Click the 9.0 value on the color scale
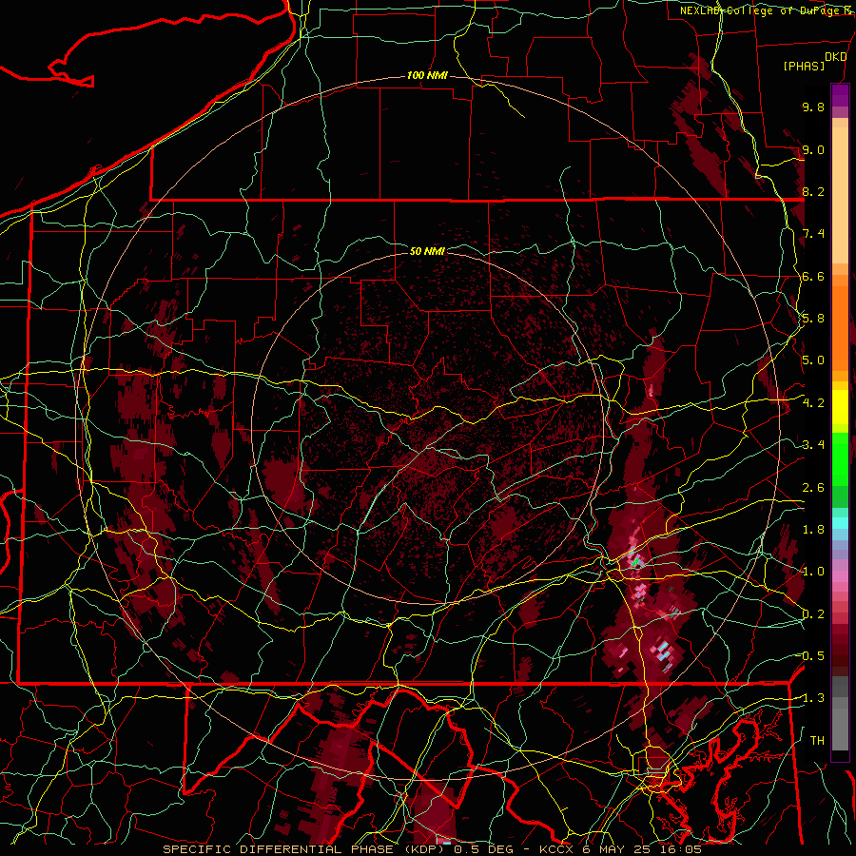 click(x=813, y=149)
